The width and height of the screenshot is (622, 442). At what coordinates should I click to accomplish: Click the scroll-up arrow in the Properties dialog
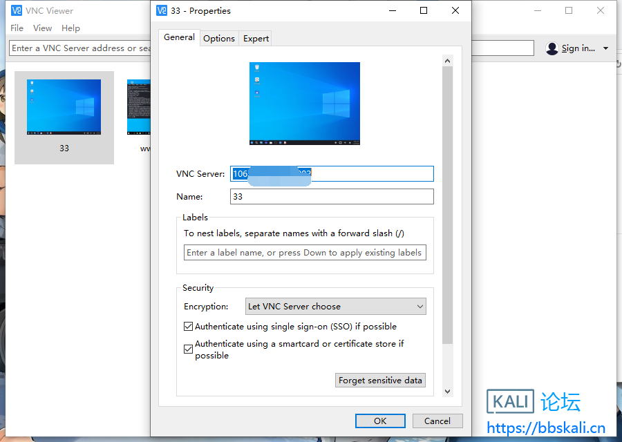click(x=447, y=60)
